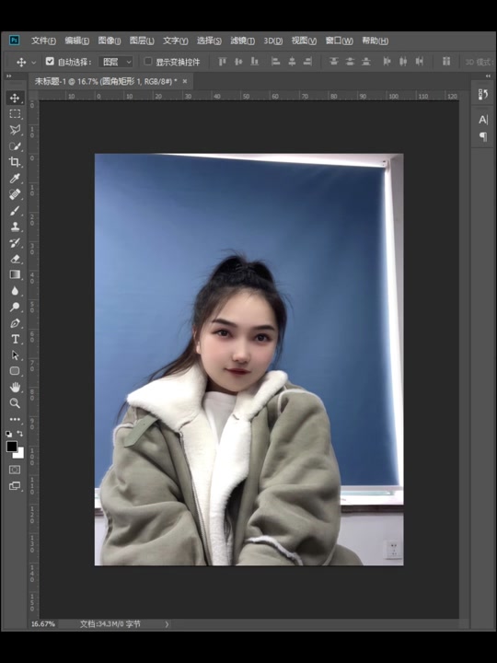Open the 图层 auto-select dropdown
This screenshot has width=497, height=663.
coord(116,63)
